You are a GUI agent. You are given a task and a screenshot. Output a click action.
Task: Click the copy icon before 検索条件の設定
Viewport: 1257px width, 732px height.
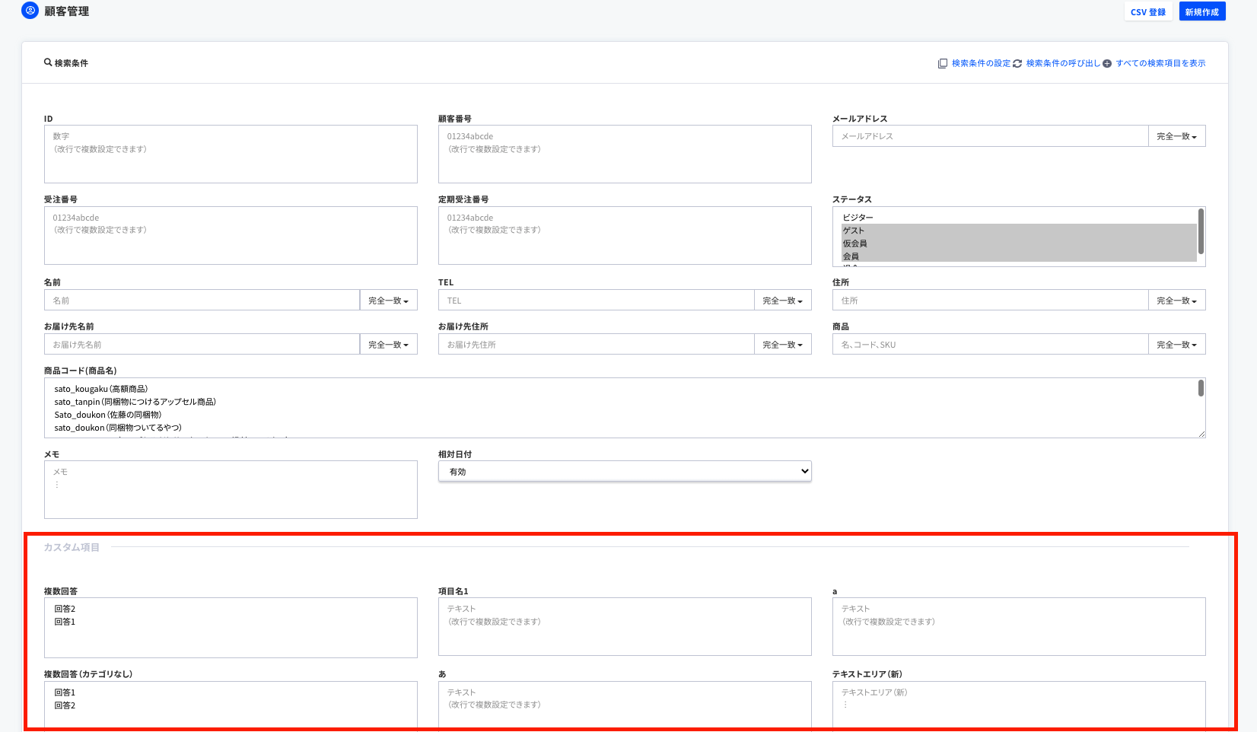tap(943, 63)
